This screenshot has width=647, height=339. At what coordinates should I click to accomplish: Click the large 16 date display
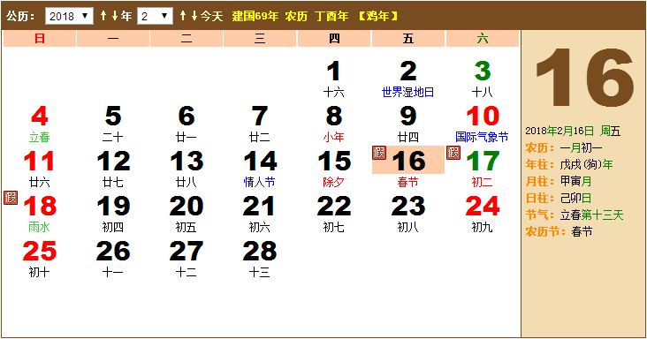pyautogui.click(x=584, y=77)
